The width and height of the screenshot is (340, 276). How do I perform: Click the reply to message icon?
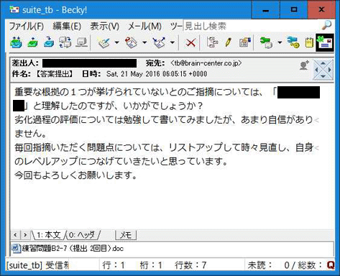132,42
